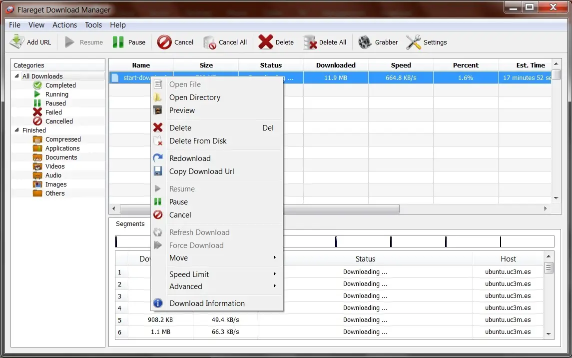572x358 pixels.
Task: Select the Paused category
Action: tap(55, 103)
